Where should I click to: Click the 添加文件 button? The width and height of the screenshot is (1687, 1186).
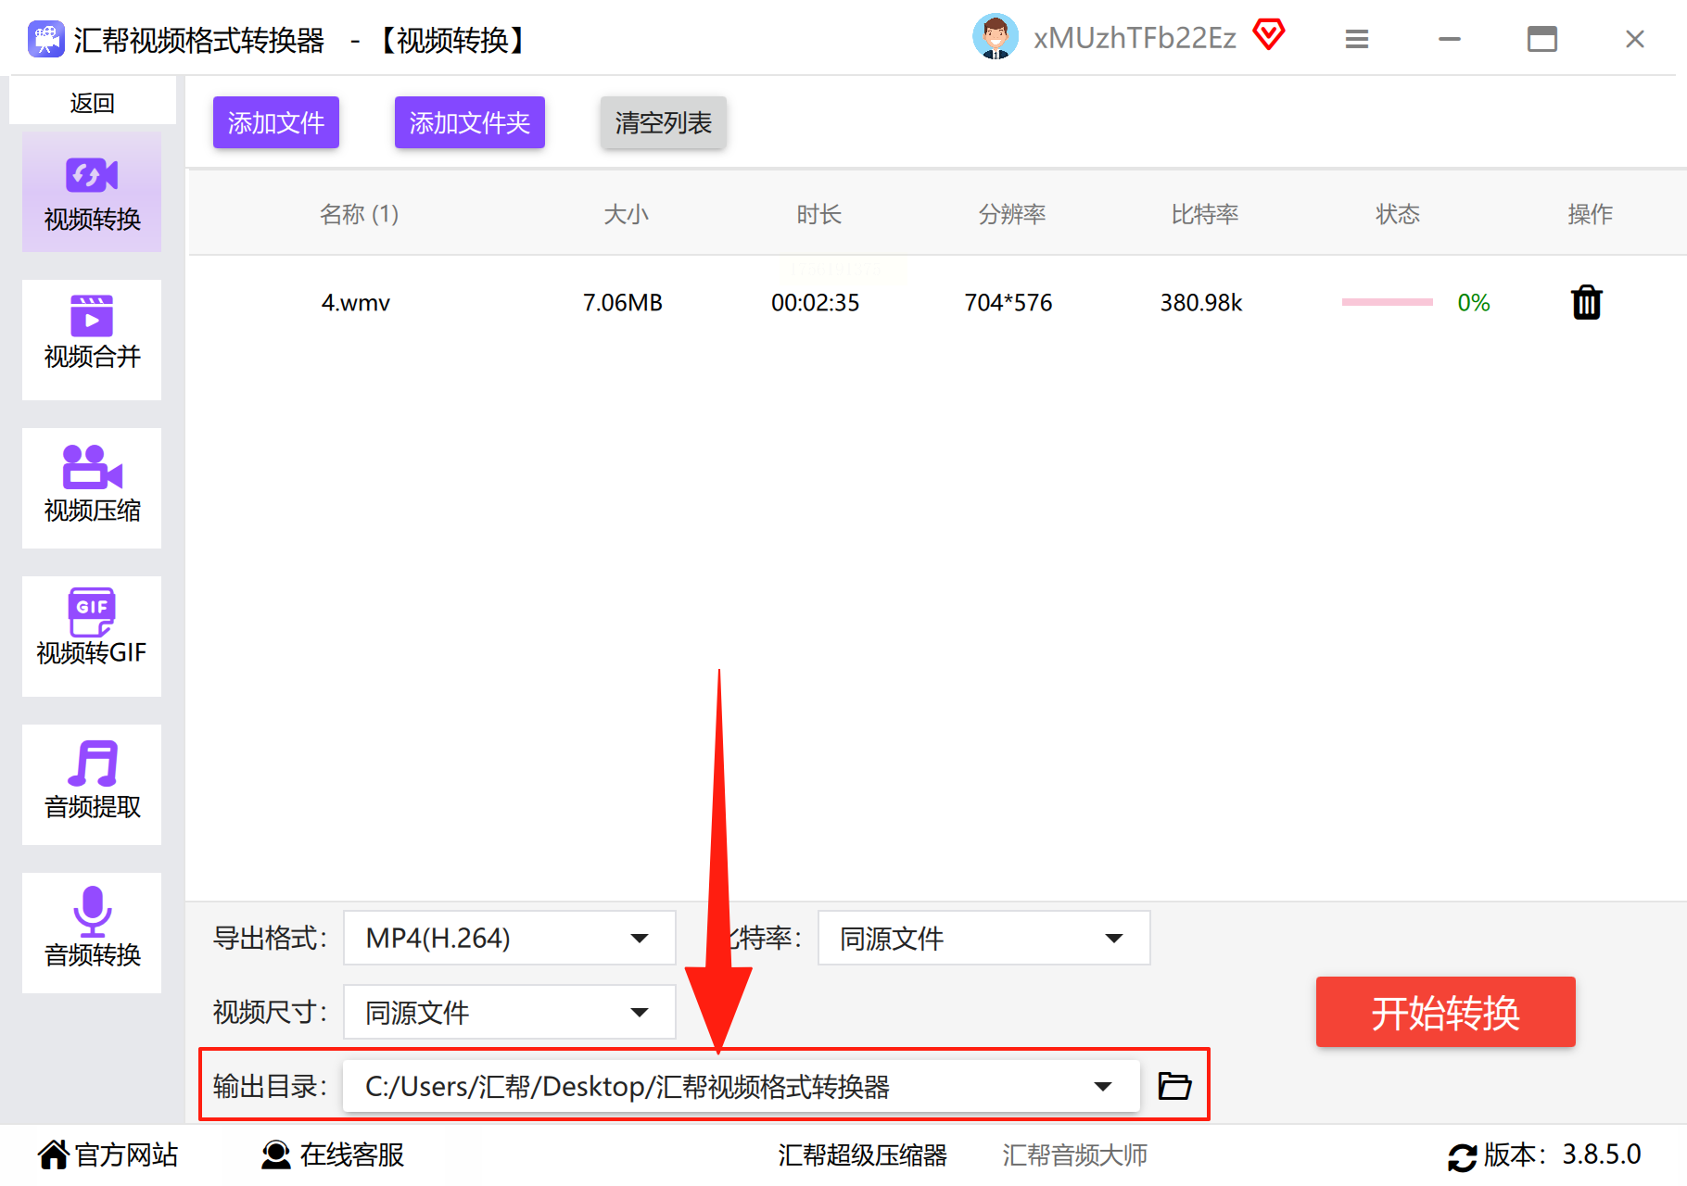[x=276, y=122]
